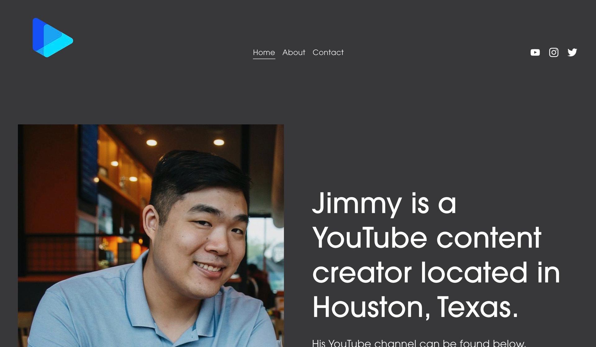Click the text 'His YouTube channel can be found below.'

(x=419, y=343)
